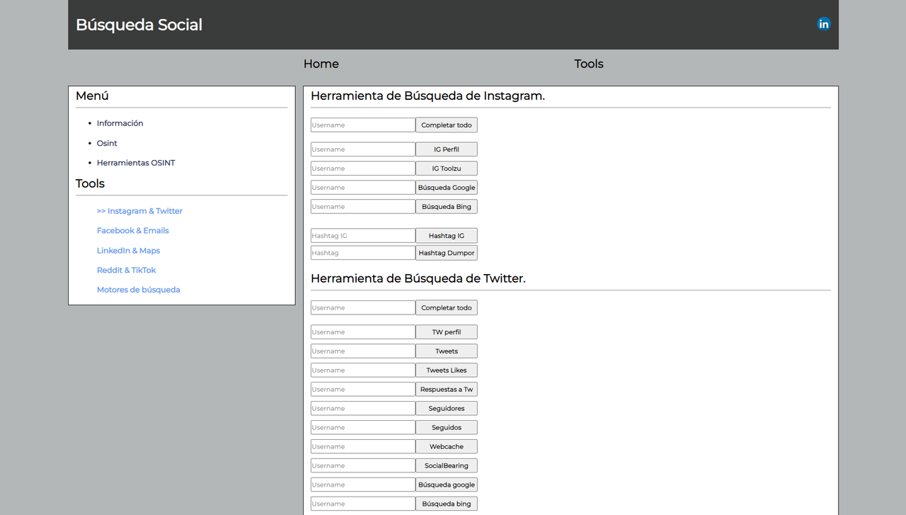Focus username field beside Tweets button
Viewport: 906px width, 515px height.
[363, 351]
